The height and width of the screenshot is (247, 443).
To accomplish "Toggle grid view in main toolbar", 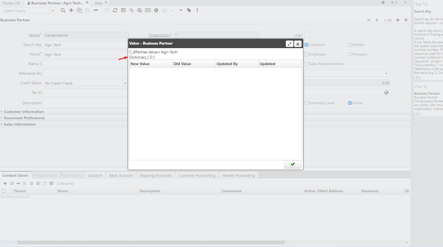I will (123, 10).
